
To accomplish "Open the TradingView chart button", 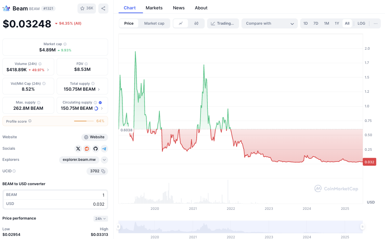I will 223,23.
